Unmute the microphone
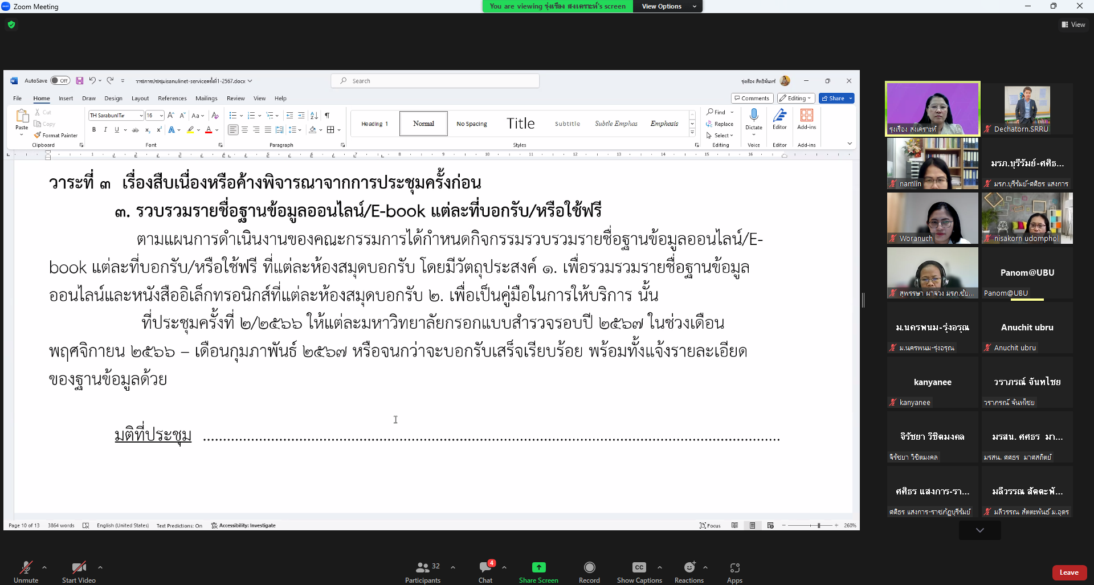1094x585 pixels. click(26, 568)
